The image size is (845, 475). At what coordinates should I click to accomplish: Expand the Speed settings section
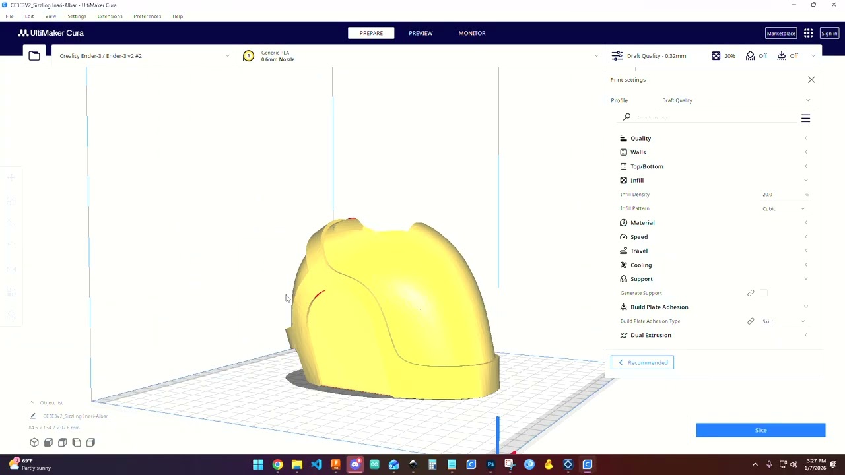[714, 237]
